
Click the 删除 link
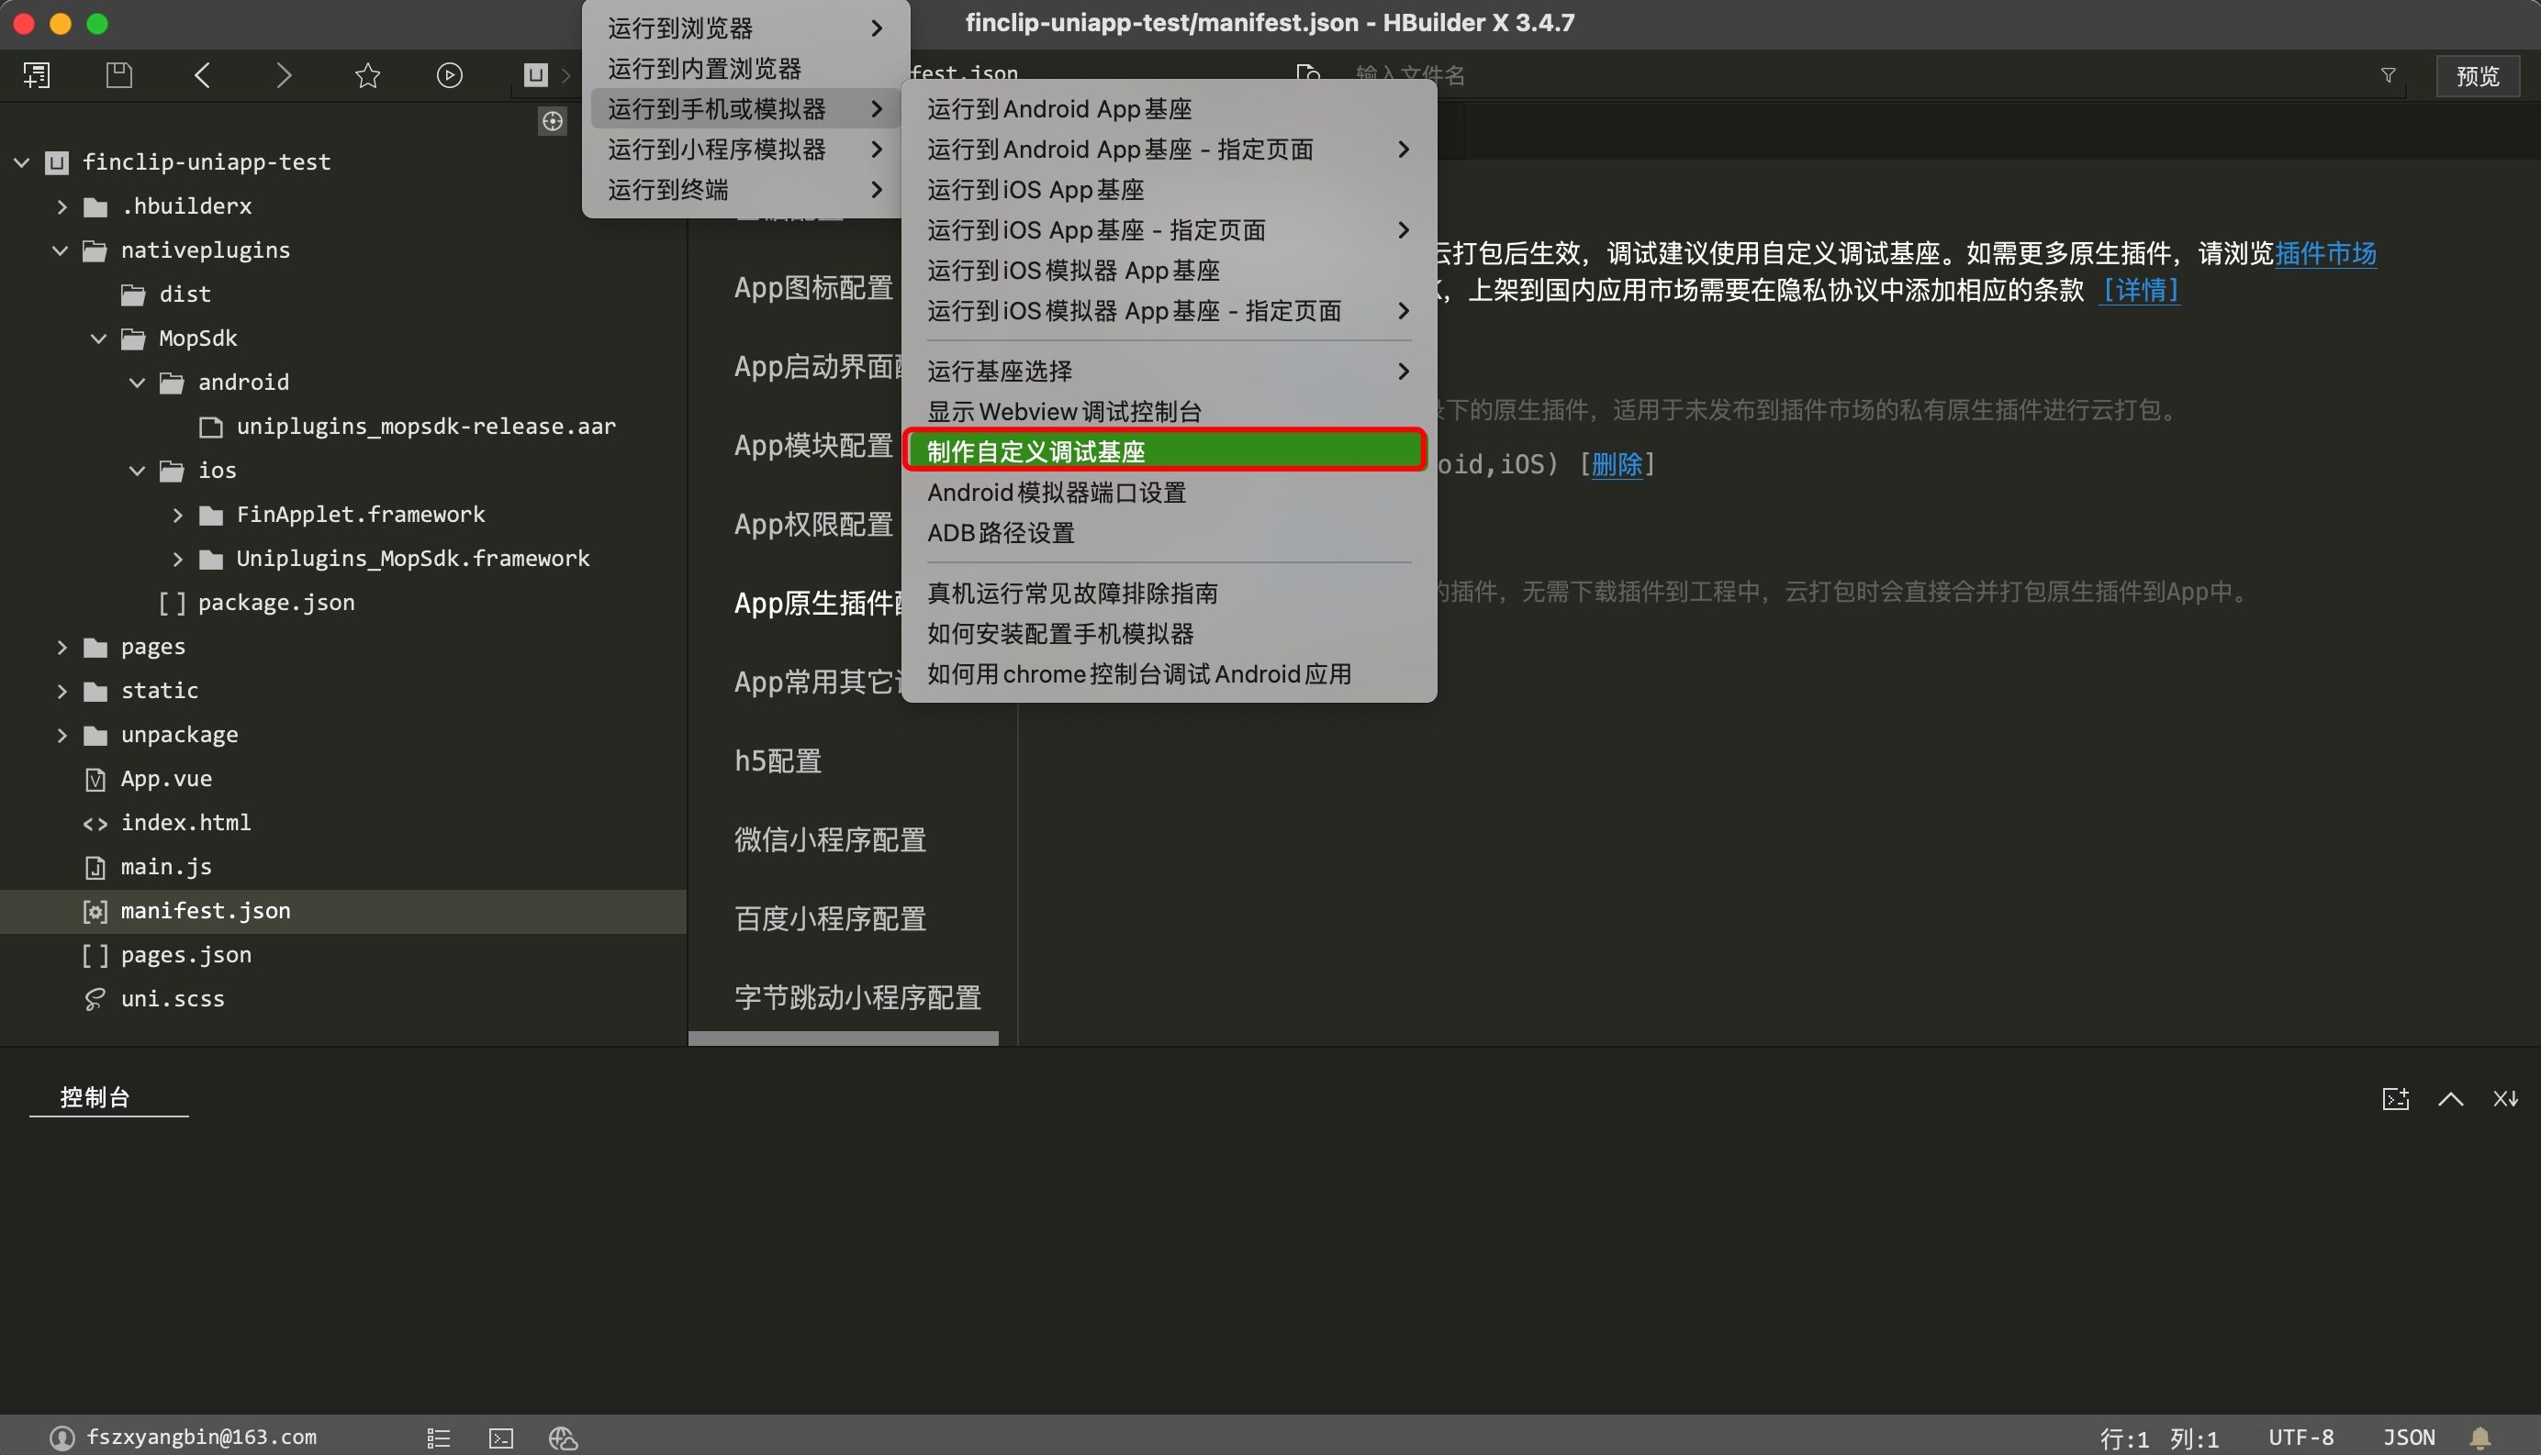[1616, 463]
